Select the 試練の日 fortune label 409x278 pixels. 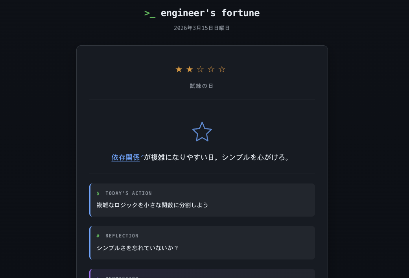202,86
